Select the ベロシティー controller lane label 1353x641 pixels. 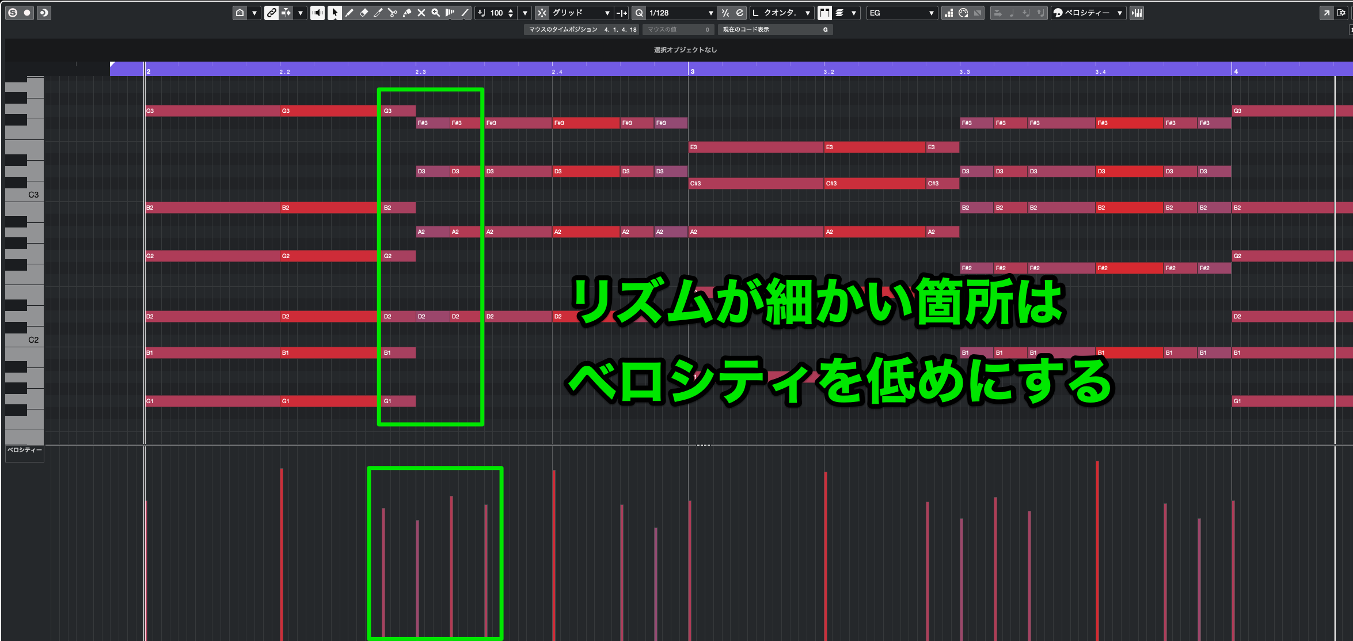coord(25,450)
